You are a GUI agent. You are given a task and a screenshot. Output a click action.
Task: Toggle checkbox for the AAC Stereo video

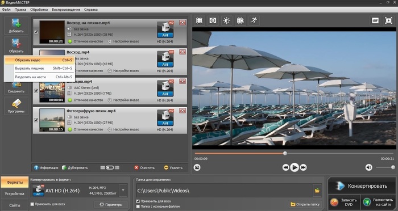pyautogui.click(x=36, y=91)
